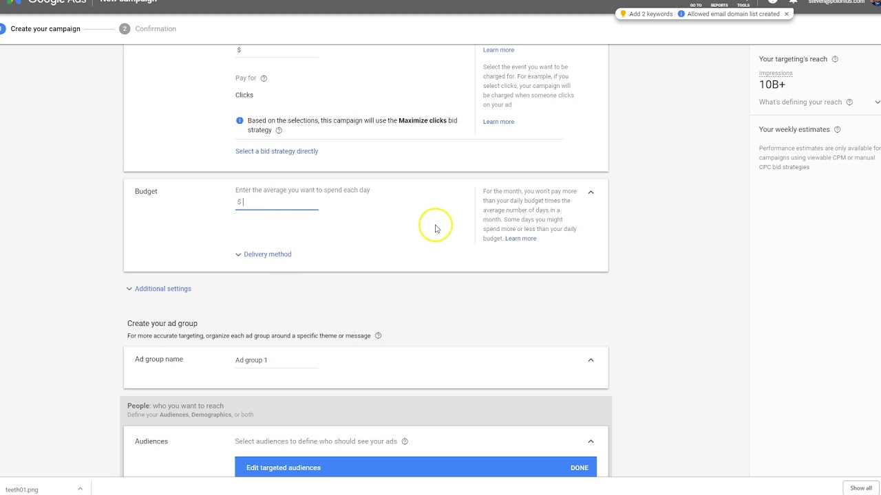Screen dimensions: 881x495
Task: Collapse the Budget section chevron
Action: (591, 192)
